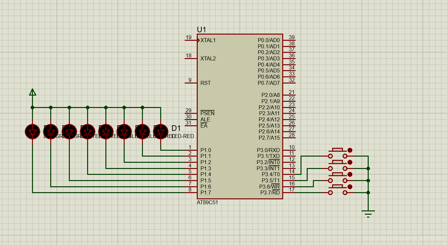The image size is (447, 245).
Task: Click the XTAL2 pin label
Action: point(208,59)
